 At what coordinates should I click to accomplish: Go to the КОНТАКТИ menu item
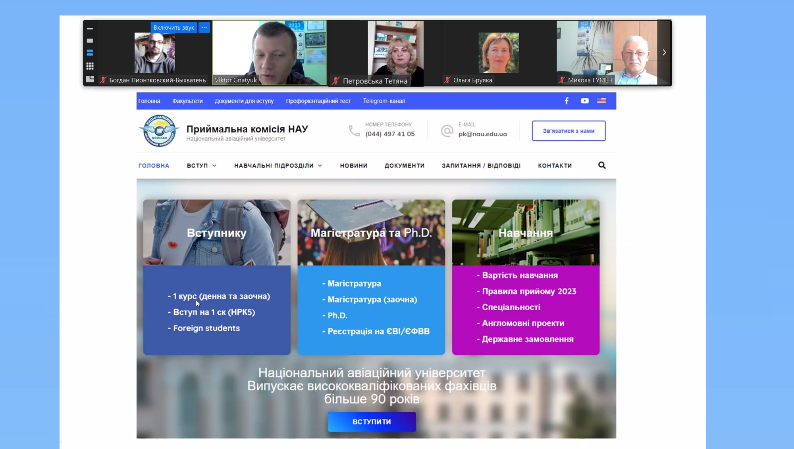click(555, 166)
